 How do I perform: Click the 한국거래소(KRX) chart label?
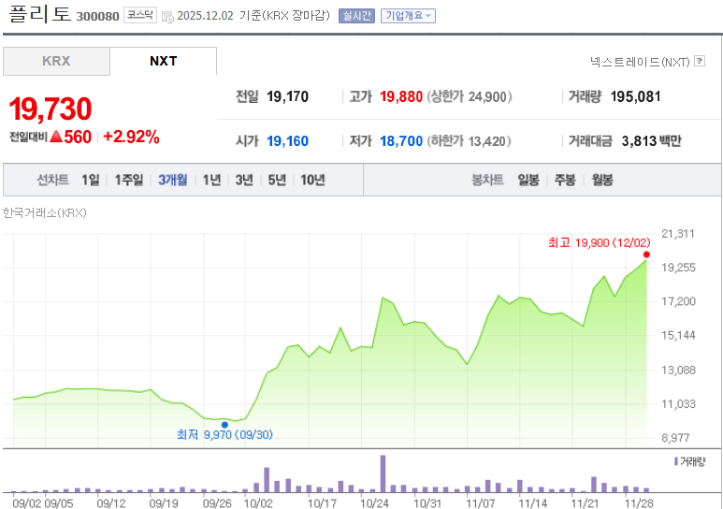44,212
